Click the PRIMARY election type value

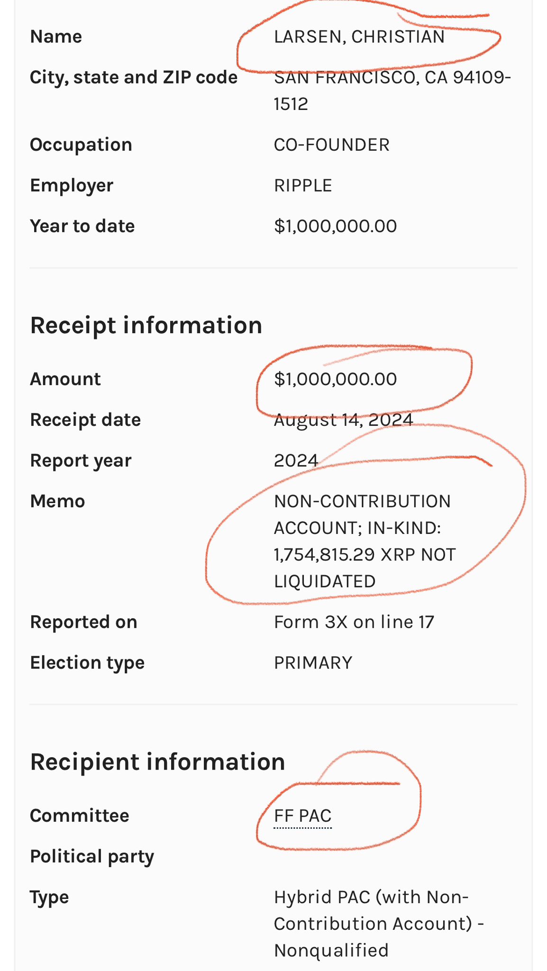click(313, 662)
